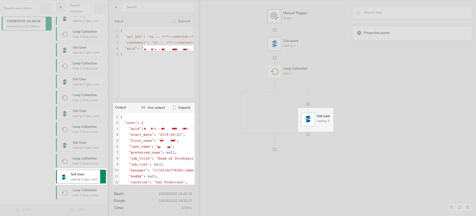Click plus connector below Manual Trigger
476x216 pixels.
274,30
